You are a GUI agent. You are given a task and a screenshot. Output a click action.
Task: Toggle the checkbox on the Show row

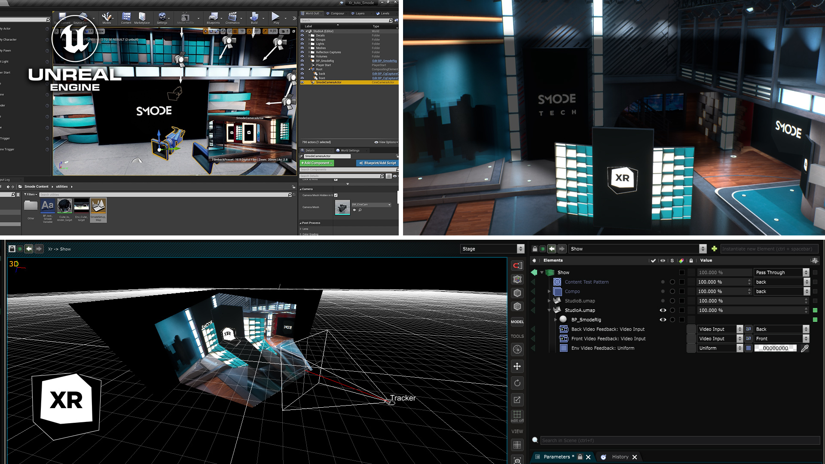click(x=682, y=272)
